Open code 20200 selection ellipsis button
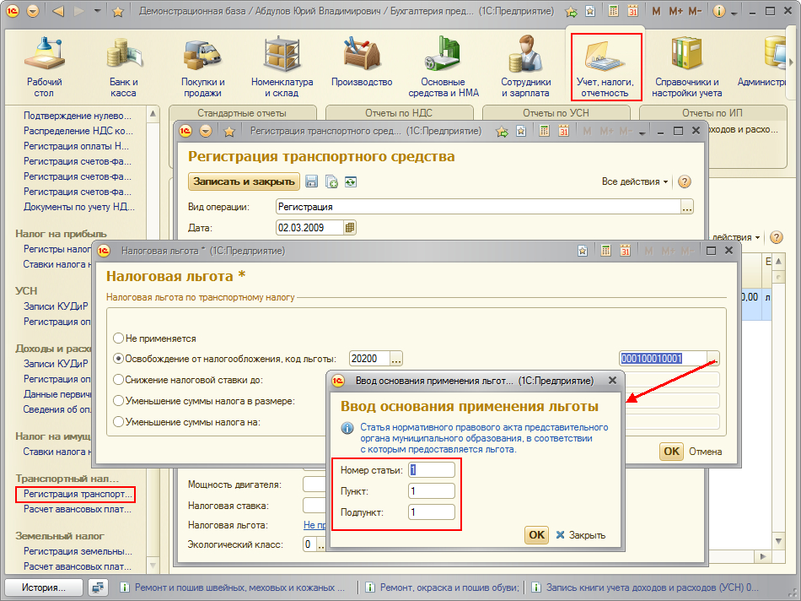801x601 pixels. tap(396, 359)
